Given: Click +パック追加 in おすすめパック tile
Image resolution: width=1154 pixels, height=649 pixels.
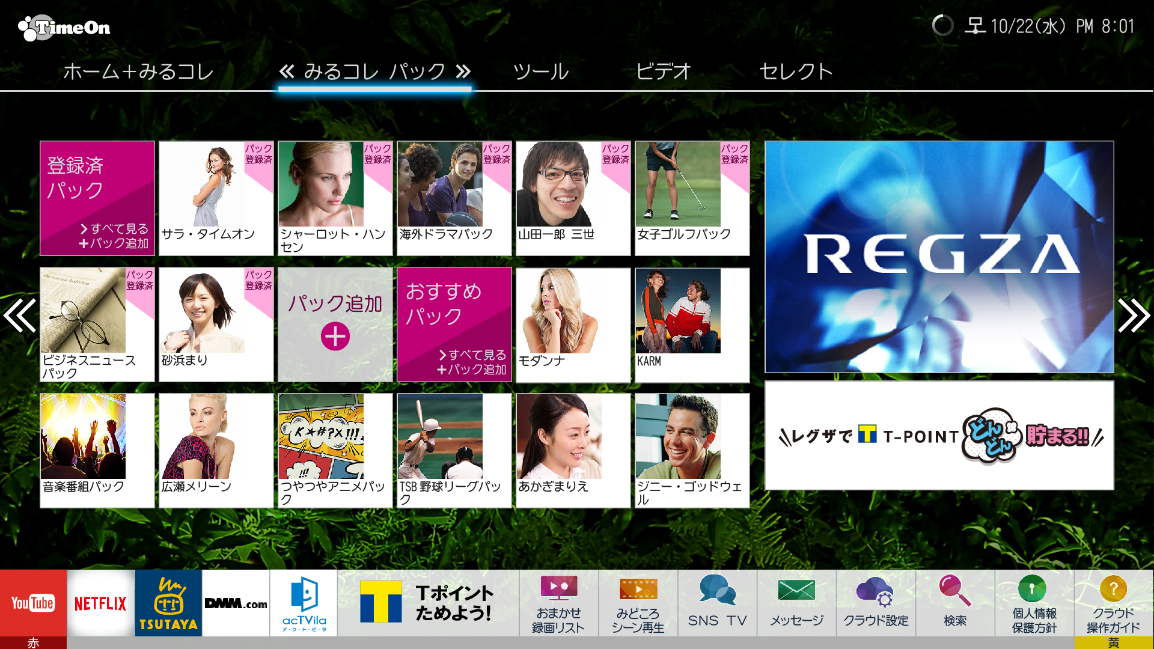Looking at the screenshot, I should coord(472,370).
